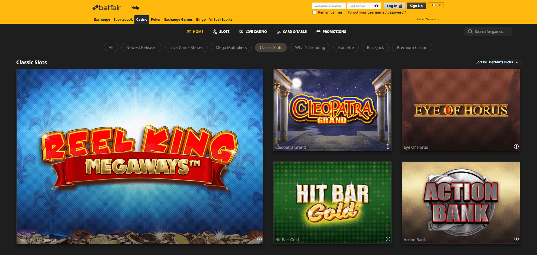The image size is (537, 255).
Task: Click the Home flag icon
Action: point(189,32)
